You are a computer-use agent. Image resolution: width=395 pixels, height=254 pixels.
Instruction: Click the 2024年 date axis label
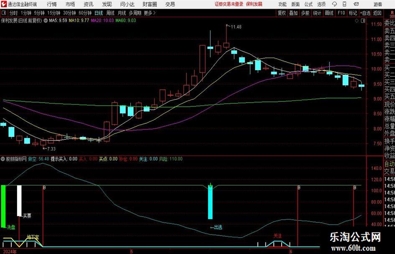pos(10,251)
